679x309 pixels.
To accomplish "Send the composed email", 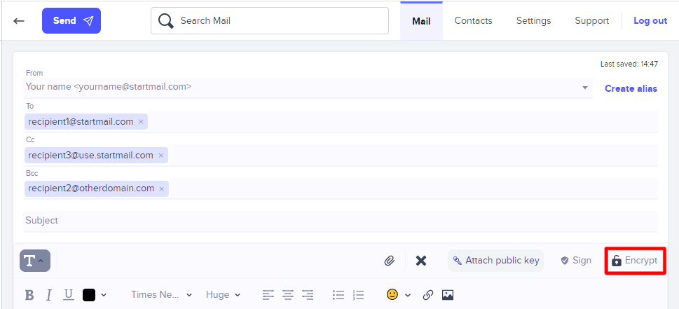I will (71, 21).
